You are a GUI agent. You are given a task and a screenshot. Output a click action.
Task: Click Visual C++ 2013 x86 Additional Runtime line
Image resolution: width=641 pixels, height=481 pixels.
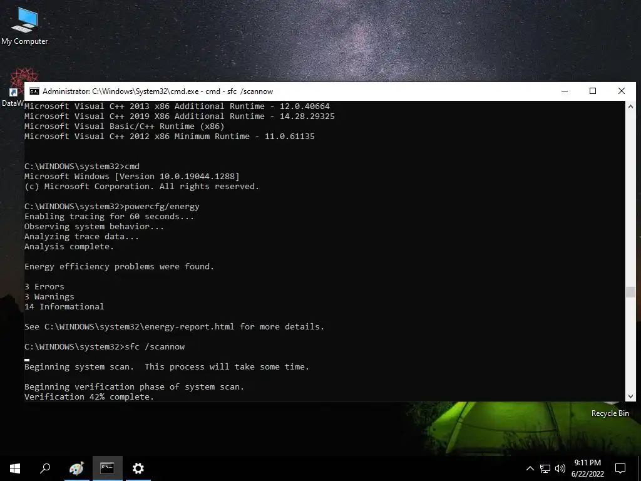pos(177,106)
